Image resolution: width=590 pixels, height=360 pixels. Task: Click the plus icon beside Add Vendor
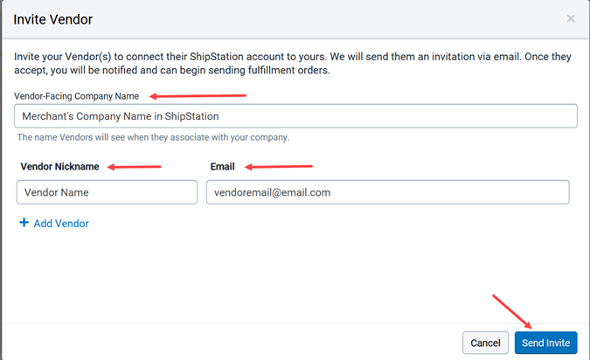coord(24,224)
